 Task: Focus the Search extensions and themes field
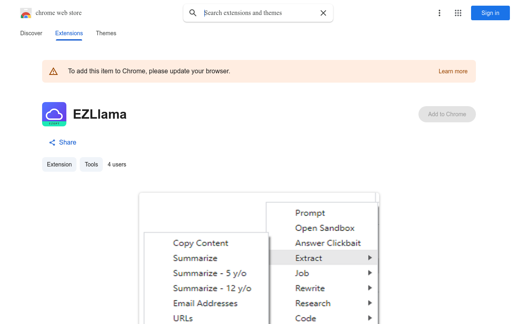pos(259,13)
